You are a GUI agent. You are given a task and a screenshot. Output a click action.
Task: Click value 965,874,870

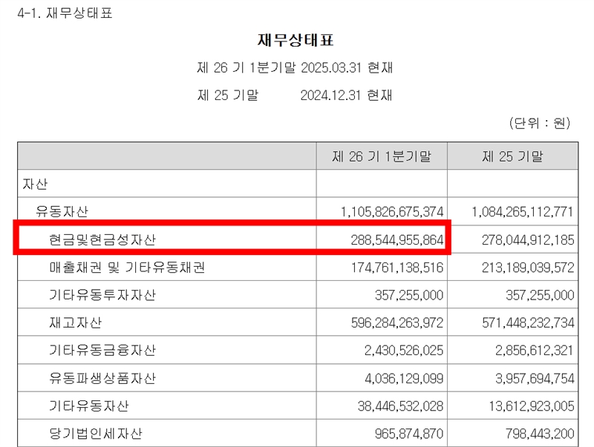[409, 434]
